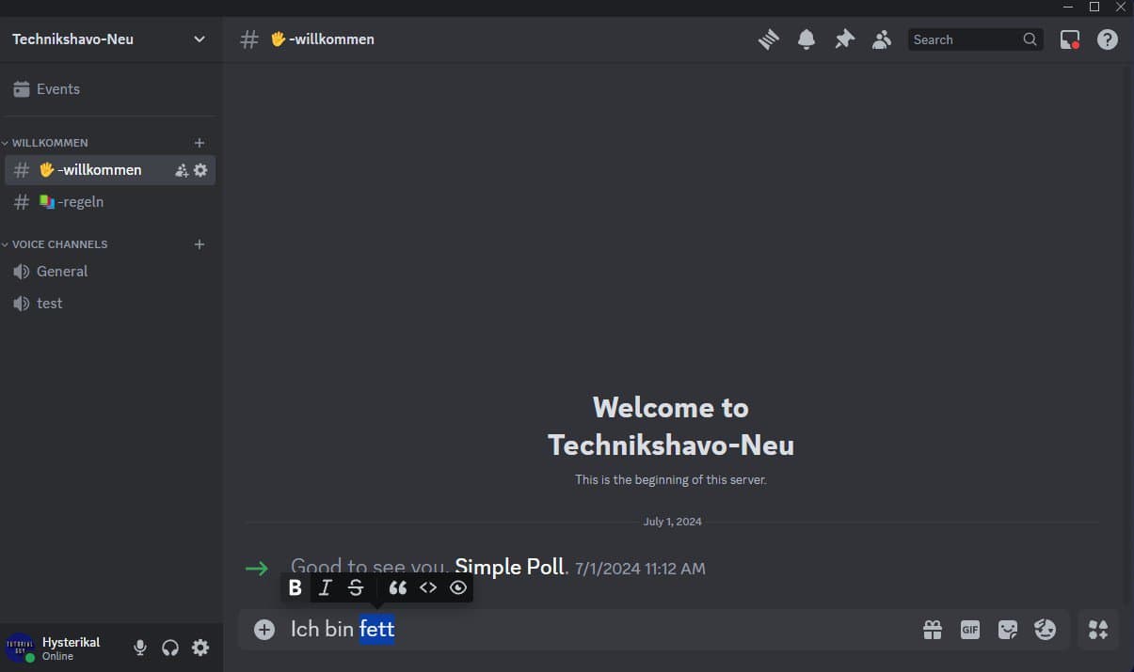Open User Settings gear icon
The height and width of the screenshot is (672, 1134).
200,648
